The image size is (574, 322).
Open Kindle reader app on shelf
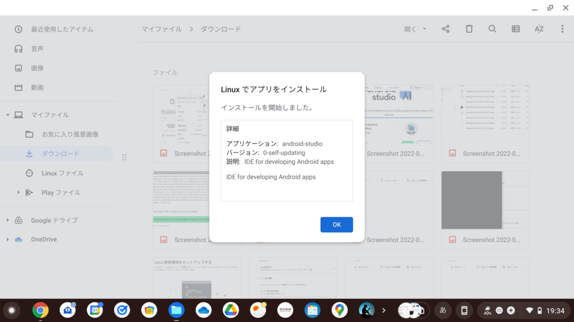coord(367,310)
